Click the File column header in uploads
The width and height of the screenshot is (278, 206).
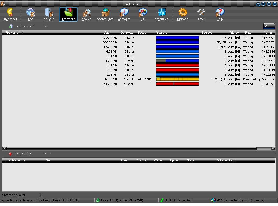pyautogui.click(x=48, y=160)
